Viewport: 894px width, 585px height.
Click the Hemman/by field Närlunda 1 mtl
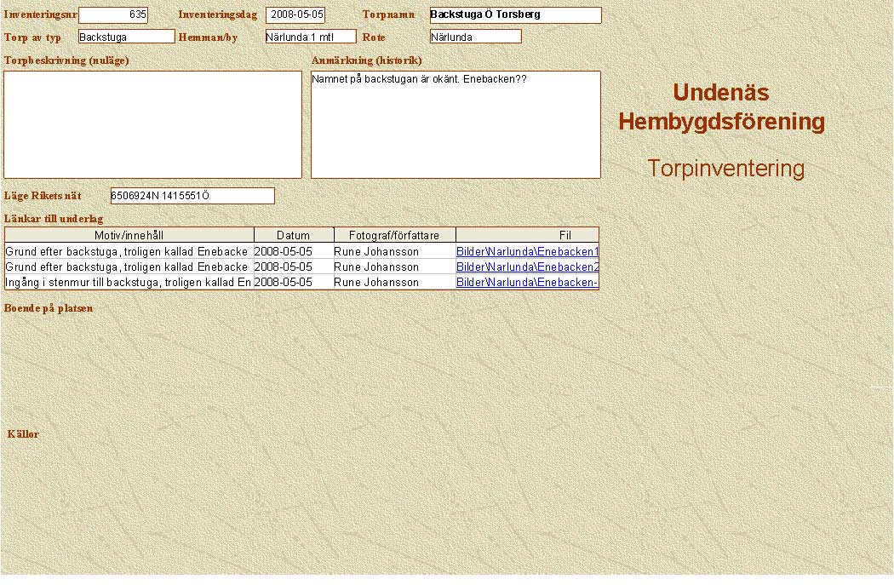click(x=310, y=37)
